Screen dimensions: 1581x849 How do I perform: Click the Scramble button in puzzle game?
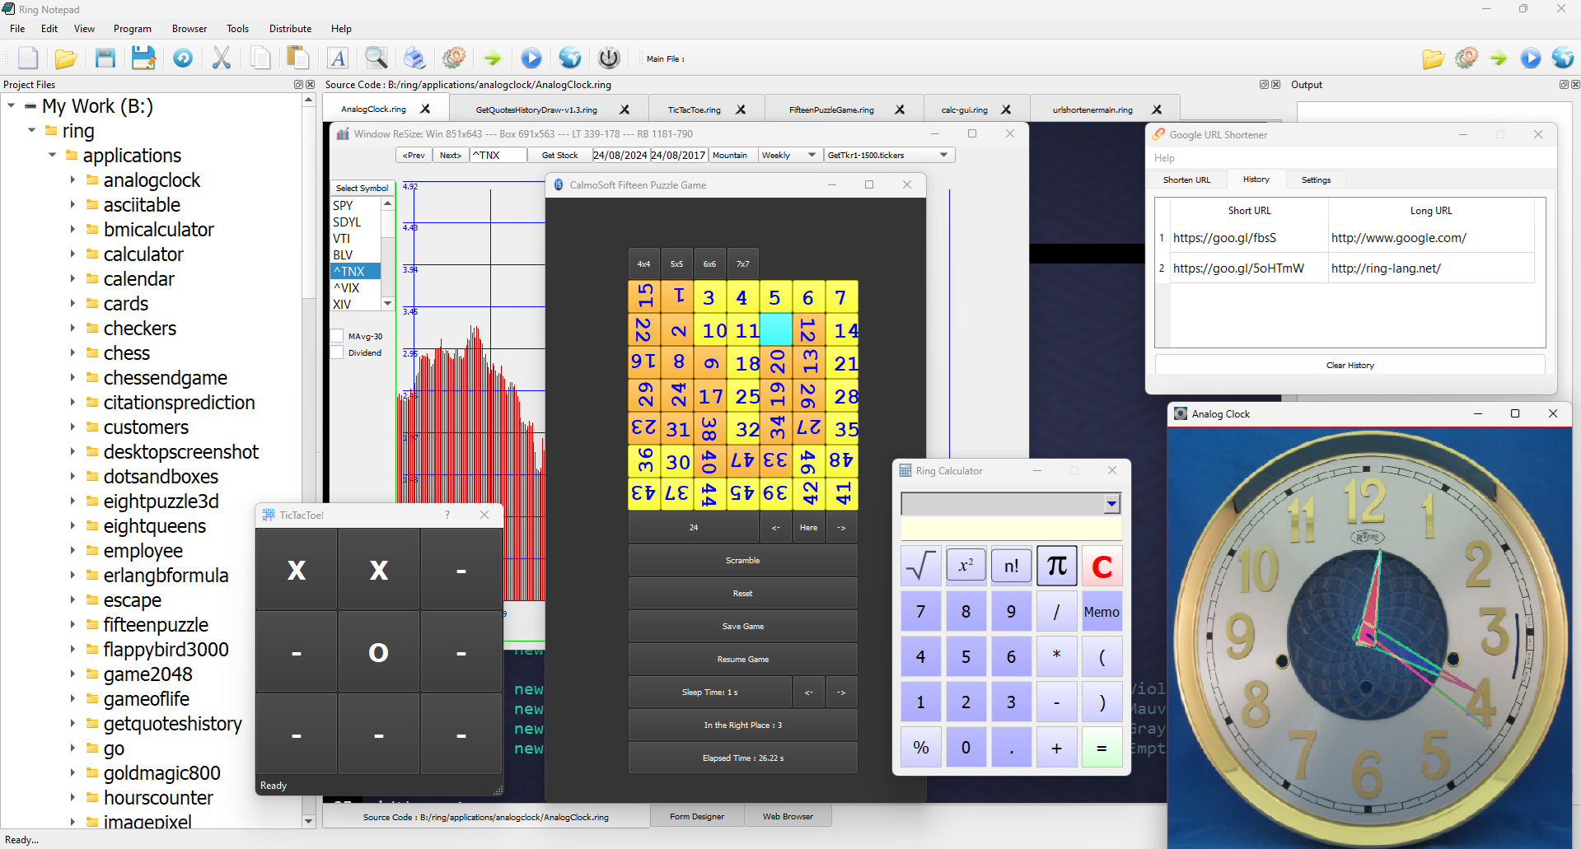(x=742, y=560)
